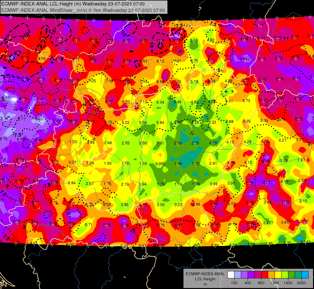The image size is (314, 289).
Task: Click the wind shear value 2.65
Action: 125,143
